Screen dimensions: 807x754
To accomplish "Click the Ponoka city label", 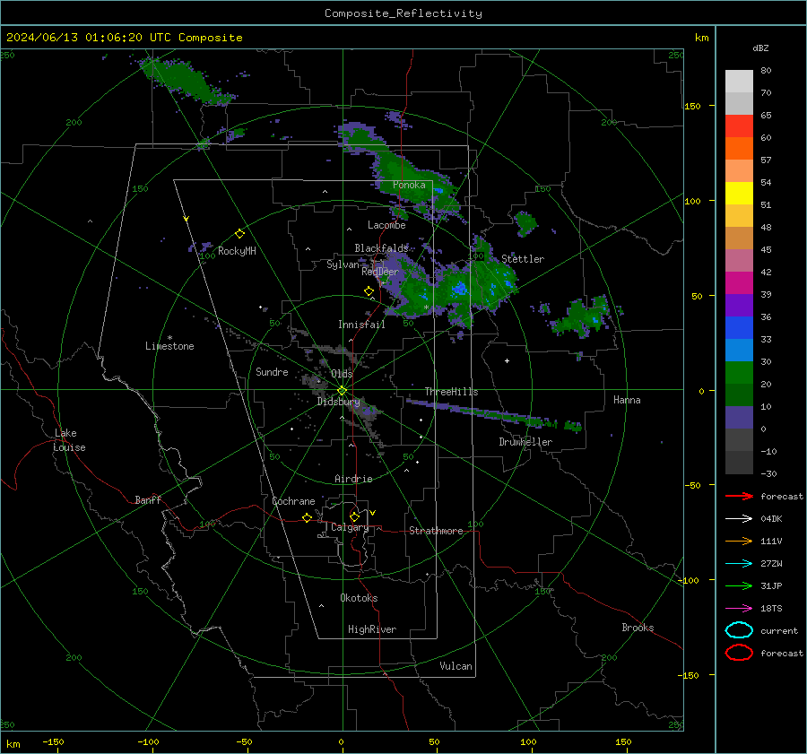I will 409,185.
